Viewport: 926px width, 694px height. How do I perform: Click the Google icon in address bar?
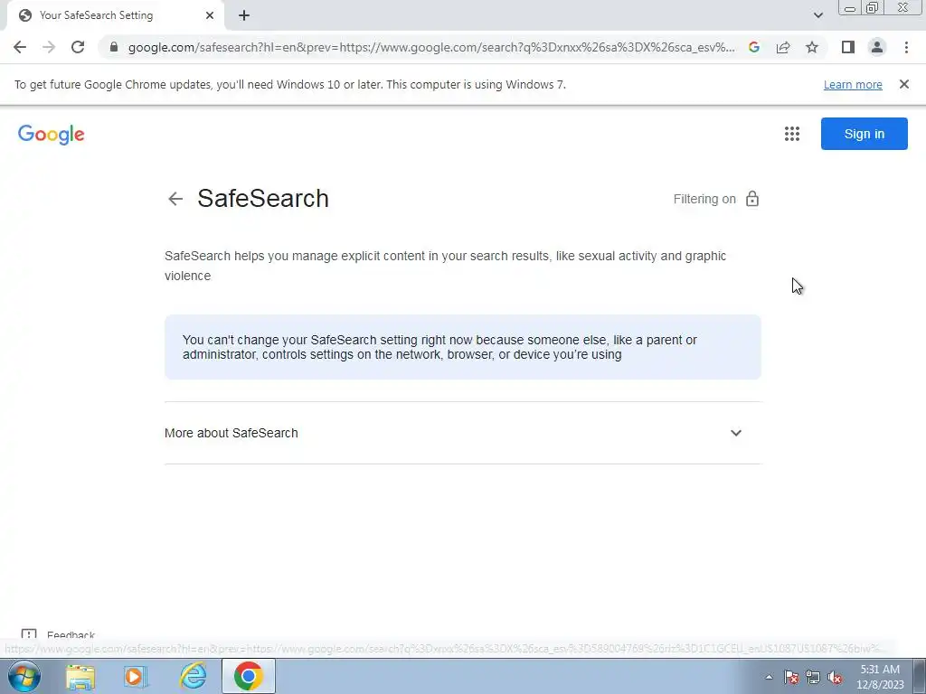(753, 47)
